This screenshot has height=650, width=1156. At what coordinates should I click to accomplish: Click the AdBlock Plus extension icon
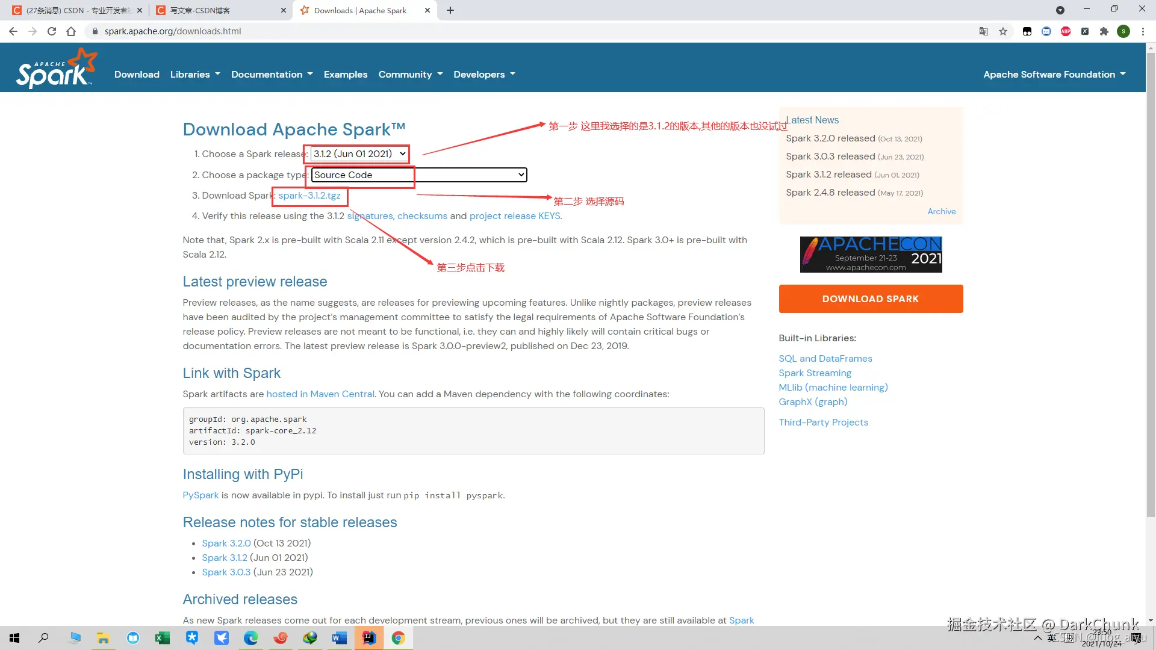pos(1066,31)
